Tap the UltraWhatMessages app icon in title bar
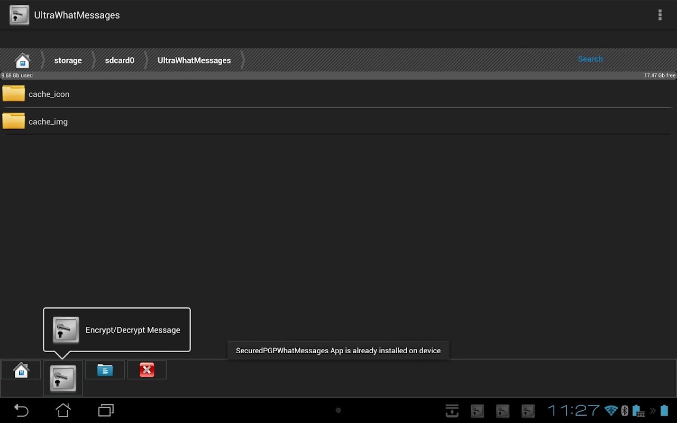Image resolution: width=677 pixels, height=423 pixels. click(20, 15)
